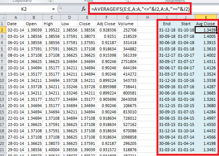This screenshot has height=156, width=219.
Task: Click the Start header cell
Action: click(x=186, y=24)
